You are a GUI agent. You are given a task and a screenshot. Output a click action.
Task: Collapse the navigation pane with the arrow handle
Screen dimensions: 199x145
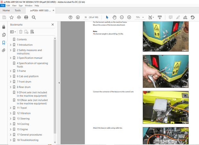pos(59,83)
